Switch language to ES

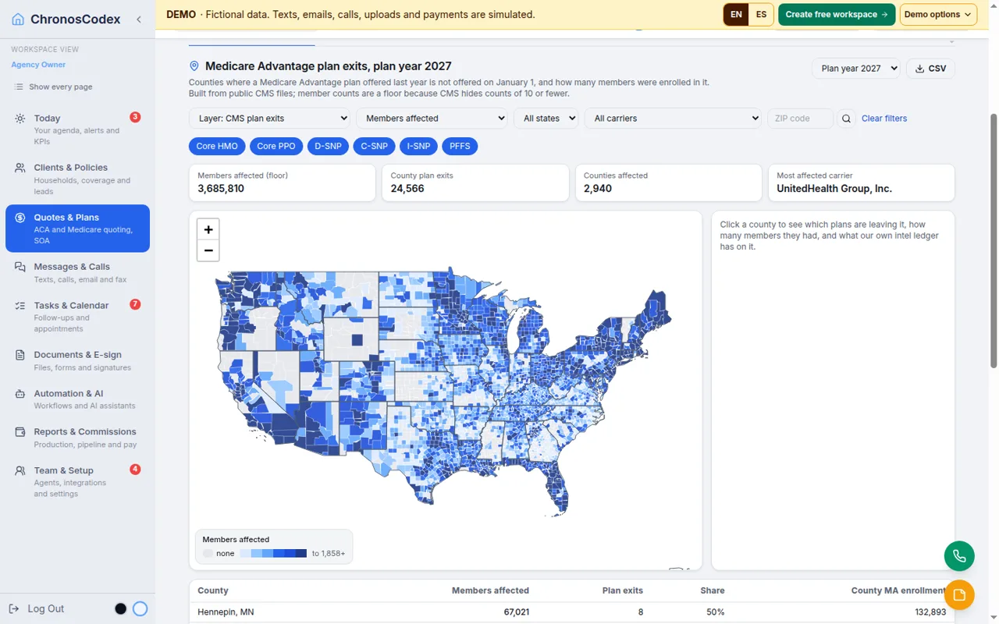tap(761, 15)
